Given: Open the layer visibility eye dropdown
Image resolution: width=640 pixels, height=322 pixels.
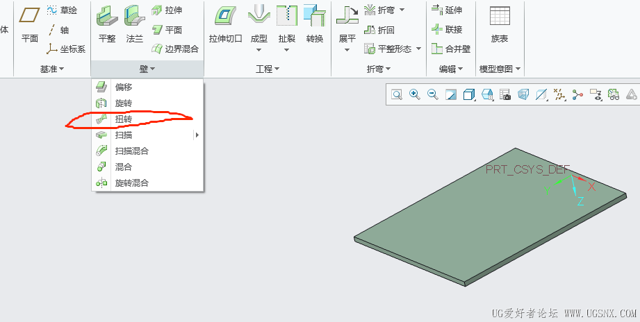Looking at the screenshot, I should (x=596, y=95).
